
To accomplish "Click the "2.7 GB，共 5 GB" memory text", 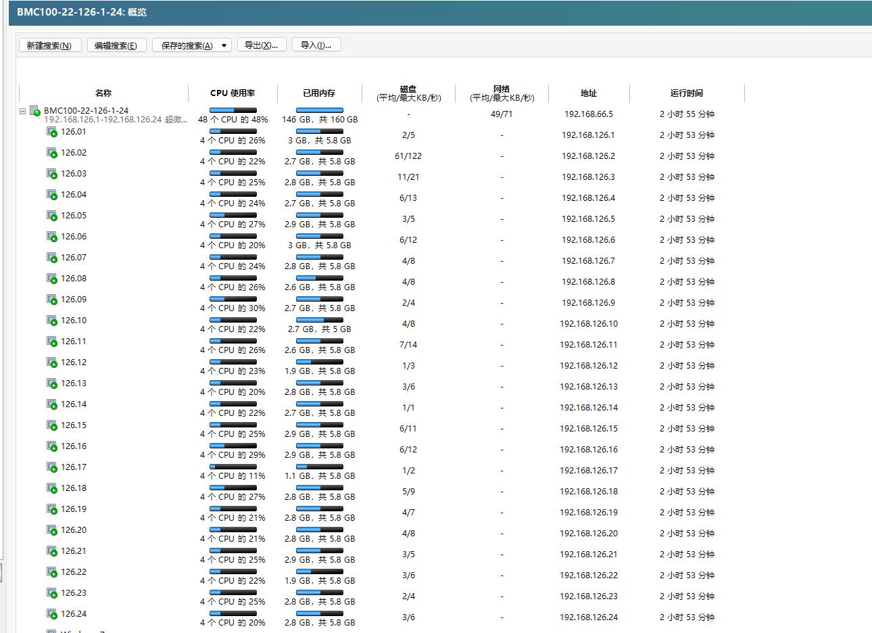I will click(x=320, y=329).
